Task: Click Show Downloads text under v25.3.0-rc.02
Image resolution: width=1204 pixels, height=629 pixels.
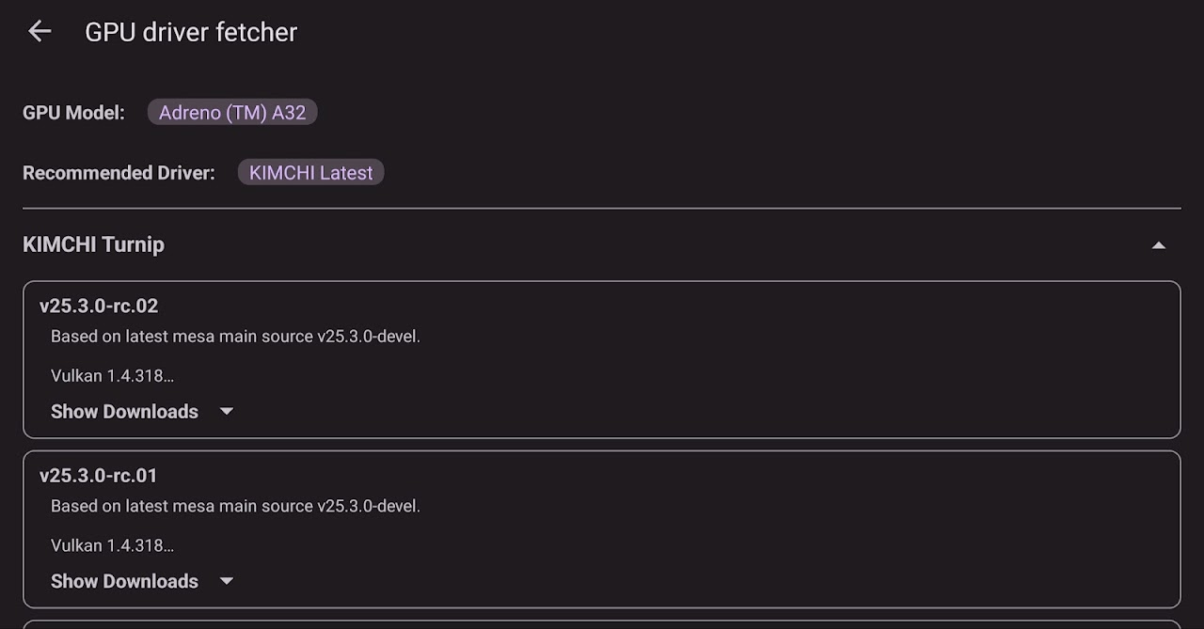Action: [124, 412]
